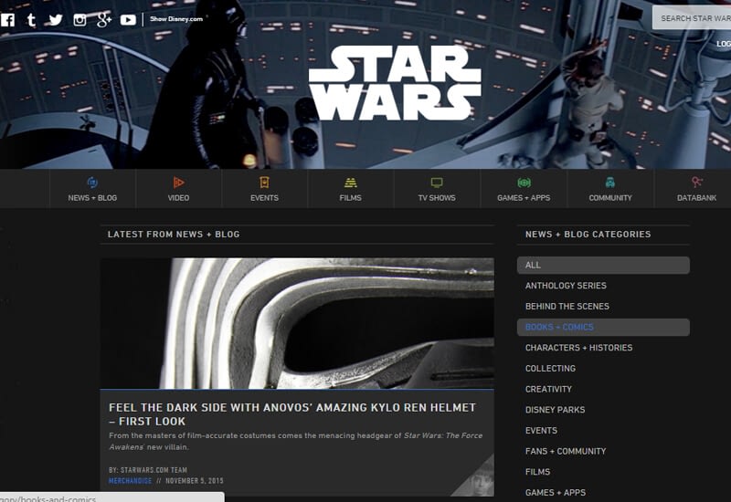Click the Star Wars logo

395,83
